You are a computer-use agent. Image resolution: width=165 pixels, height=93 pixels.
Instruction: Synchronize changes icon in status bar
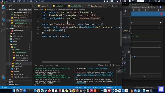tap(11, 87)
